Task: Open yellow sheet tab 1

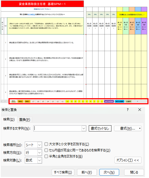Action: coord(102,101)
